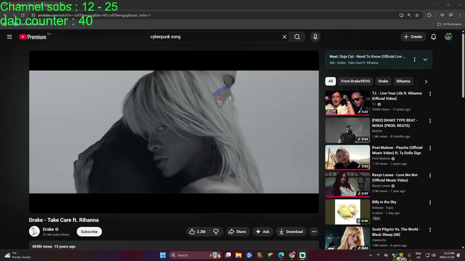Viewport: 465px width, 261px height.
Task: Open the Create menu
Action: pyautogui.click(x=413, y=37)
